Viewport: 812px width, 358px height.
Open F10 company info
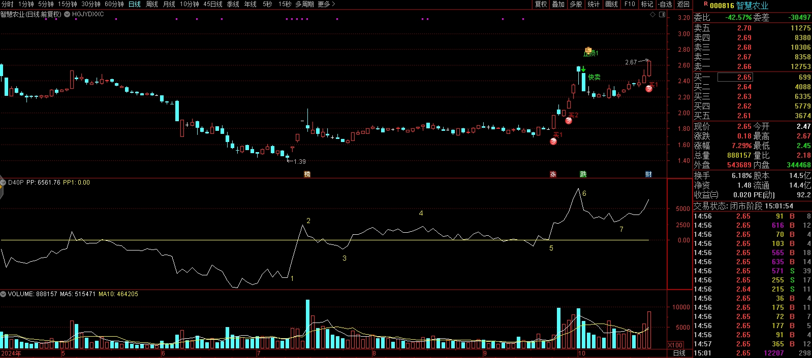pyautogui.click(x=630, y=4)
